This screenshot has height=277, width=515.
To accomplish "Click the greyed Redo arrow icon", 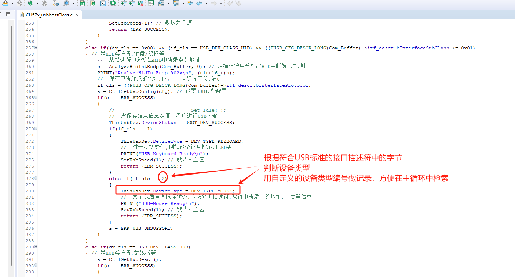I will point(238,3).
